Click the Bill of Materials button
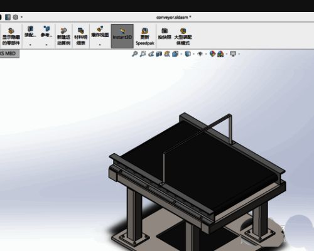The height and width of the screenshot is (251, 314). click(81, 36)
